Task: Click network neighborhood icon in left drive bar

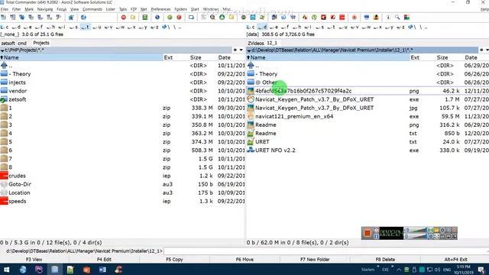Action: coord(164,27)
